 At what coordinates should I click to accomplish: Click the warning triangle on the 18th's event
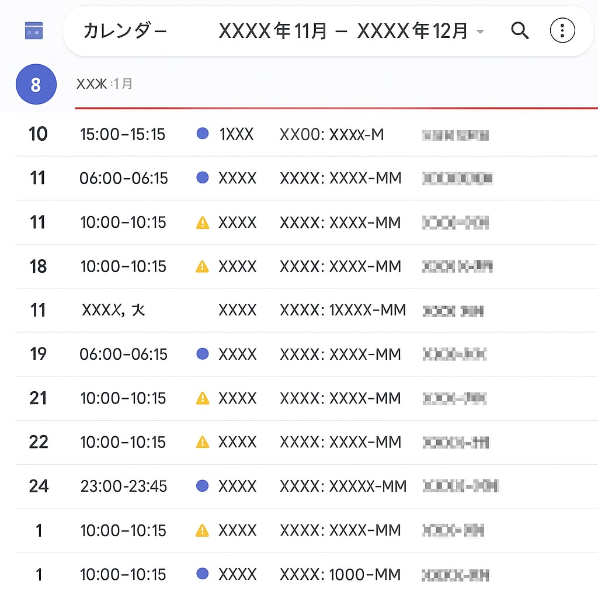[203, 266]
